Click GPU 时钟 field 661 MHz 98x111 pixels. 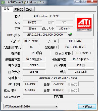[30, 84]
